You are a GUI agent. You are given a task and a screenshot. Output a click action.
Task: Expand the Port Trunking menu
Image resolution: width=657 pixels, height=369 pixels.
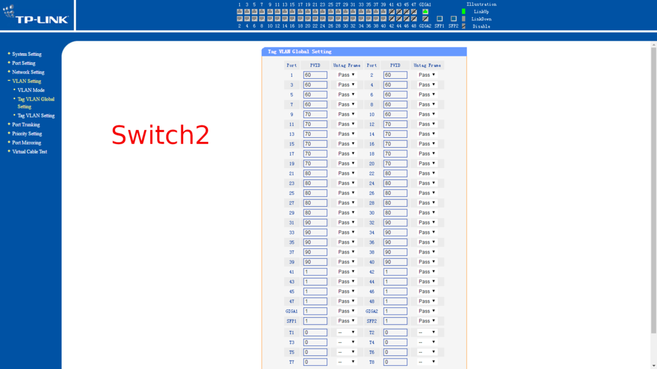pos(26,125)
